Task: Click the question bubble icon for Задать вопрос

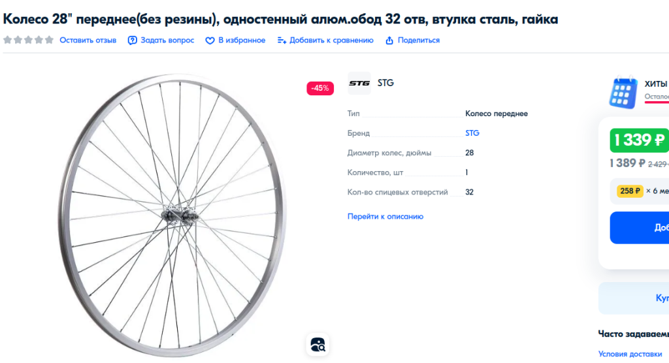Action: [133, 40]
